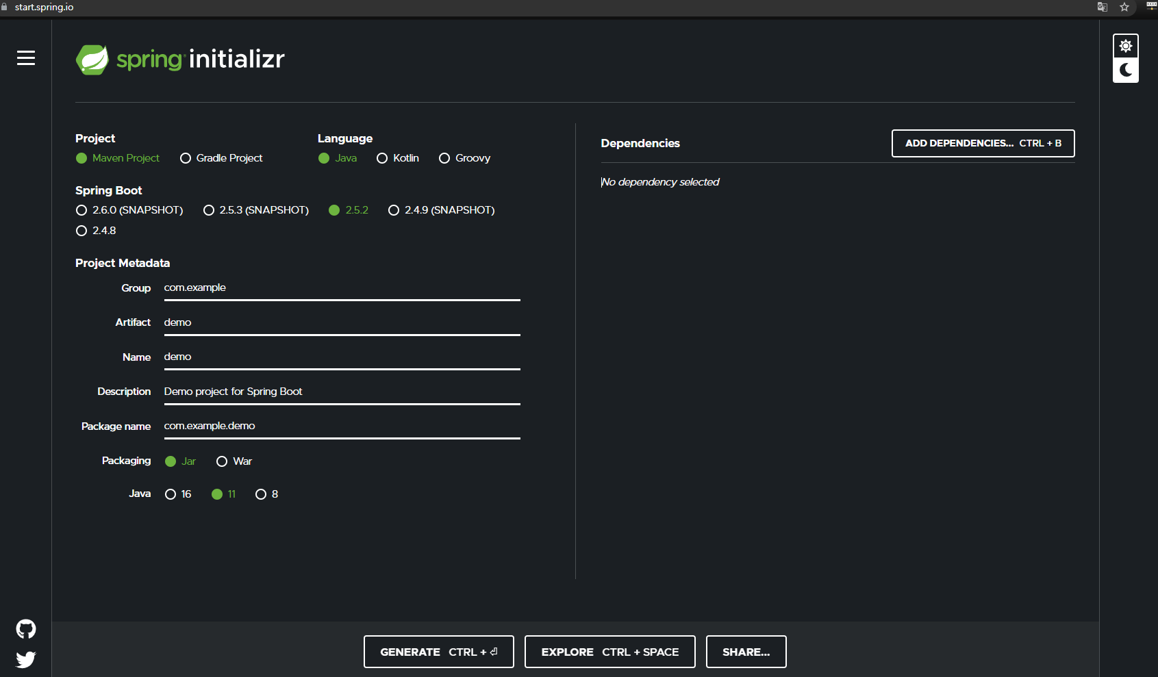The height and width of the screenshot is (677, 1158).
Task: Click the Generate button
Action: [x=439, y=652]
